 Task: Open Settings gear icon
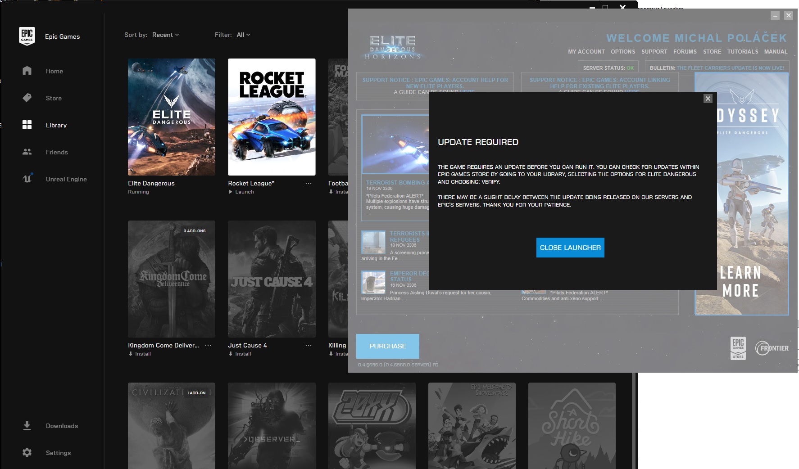point(27,452)
